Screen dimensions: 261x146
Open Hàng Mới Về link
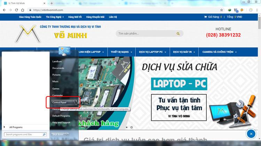pyautogui.click(x=75, y=17)
